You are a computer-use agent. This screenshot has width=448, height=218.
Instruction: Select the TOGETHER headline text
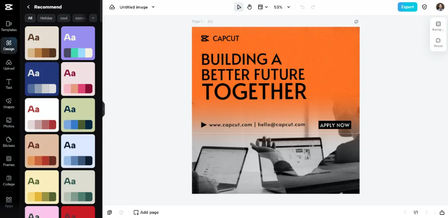(x=254, y=91)
